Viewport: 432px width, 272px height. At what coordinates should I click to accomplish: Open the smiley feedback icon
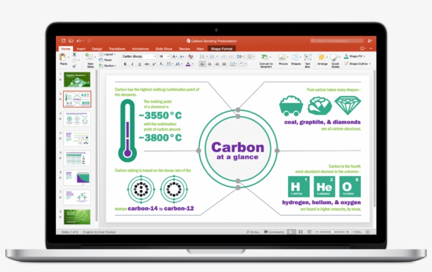coord(362,48)
